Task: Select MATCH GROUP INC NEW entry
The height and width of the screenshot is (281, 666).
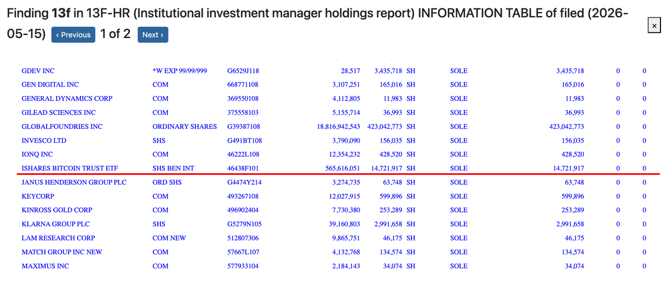Action: [x=62, y=252]
